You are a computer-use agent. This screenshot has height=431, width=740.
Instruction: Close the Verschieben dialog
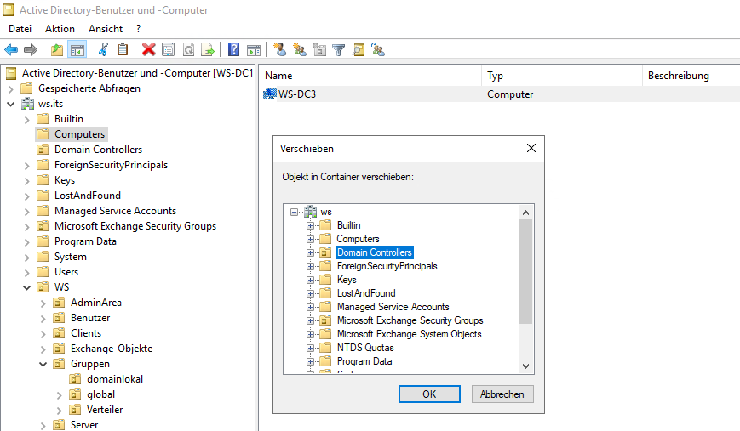(531, 148)
